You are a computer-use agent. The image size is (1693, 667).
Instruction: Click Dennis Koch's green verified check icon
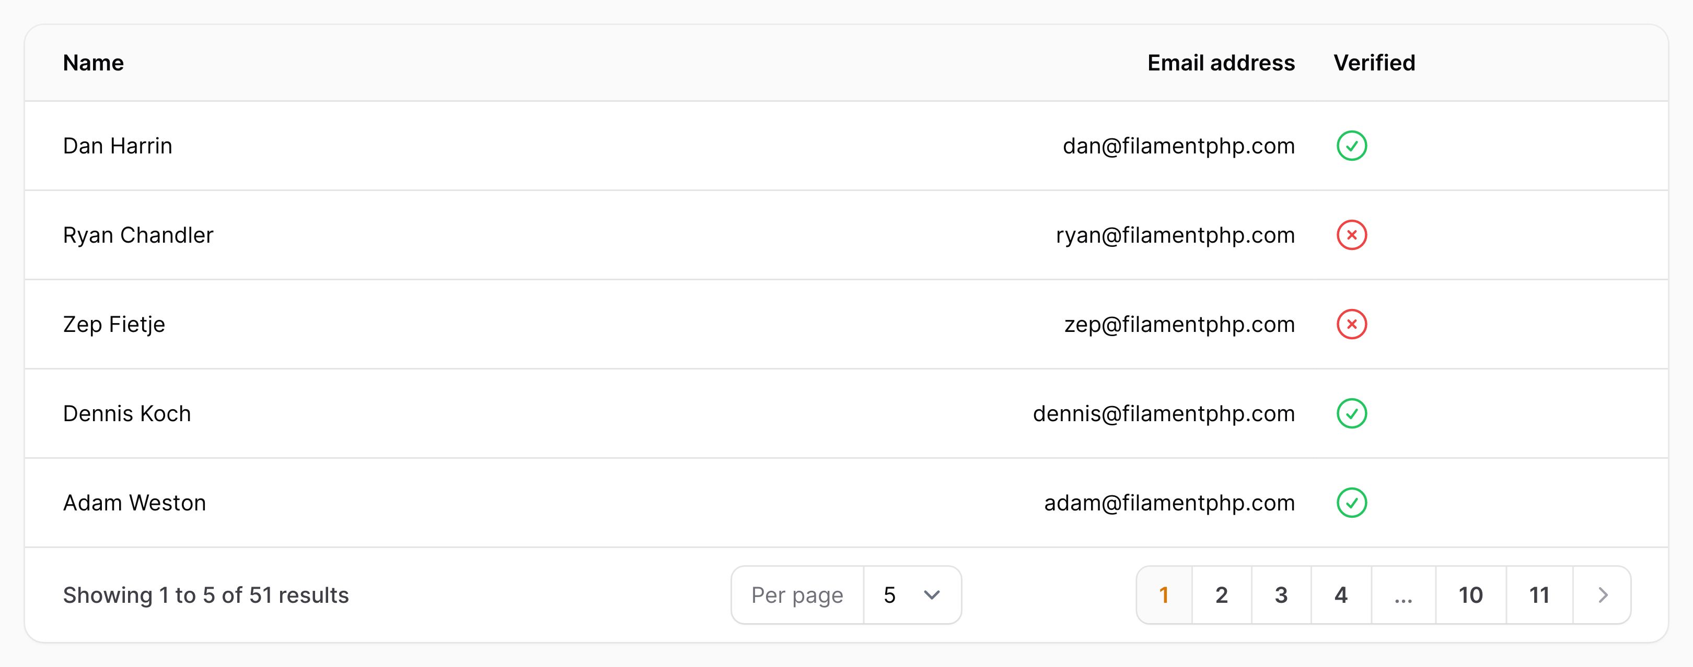(x=1351, y=413)
